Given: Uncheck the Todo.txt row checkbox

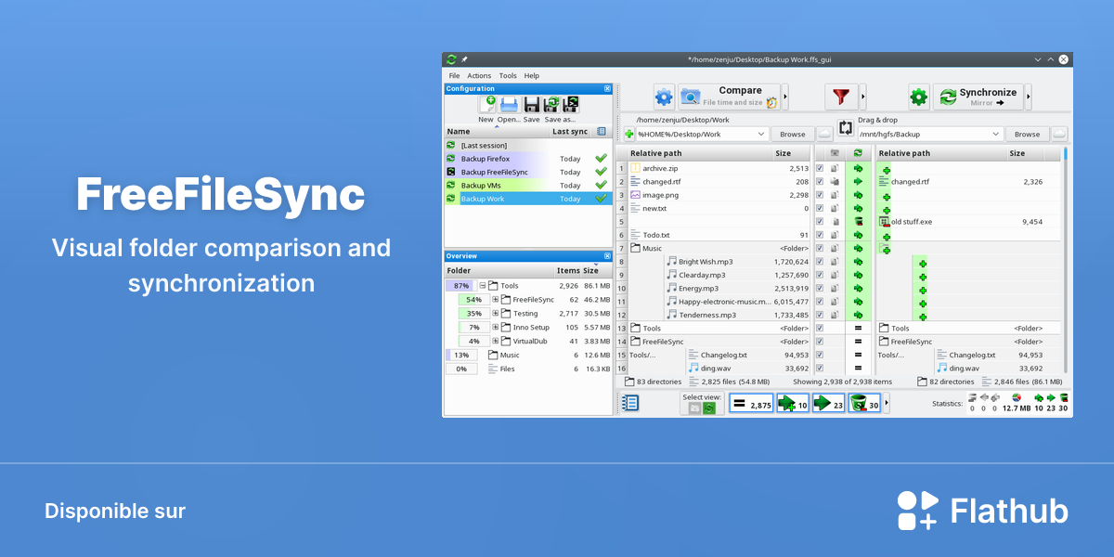Looking at the screenshot, I should (x=820, y=236).
